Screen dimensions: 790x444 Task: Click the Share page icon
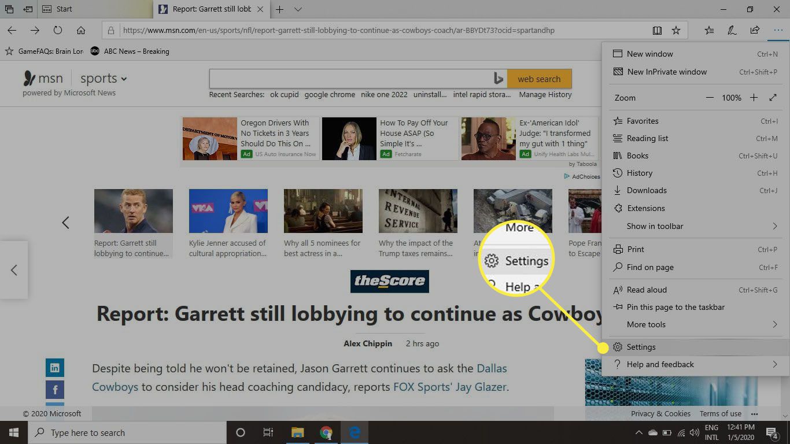755,30
